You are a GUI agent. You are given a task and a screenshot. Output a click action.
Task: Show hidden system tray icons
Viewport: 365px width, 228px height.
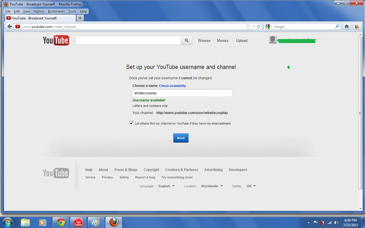pos(309,223)
